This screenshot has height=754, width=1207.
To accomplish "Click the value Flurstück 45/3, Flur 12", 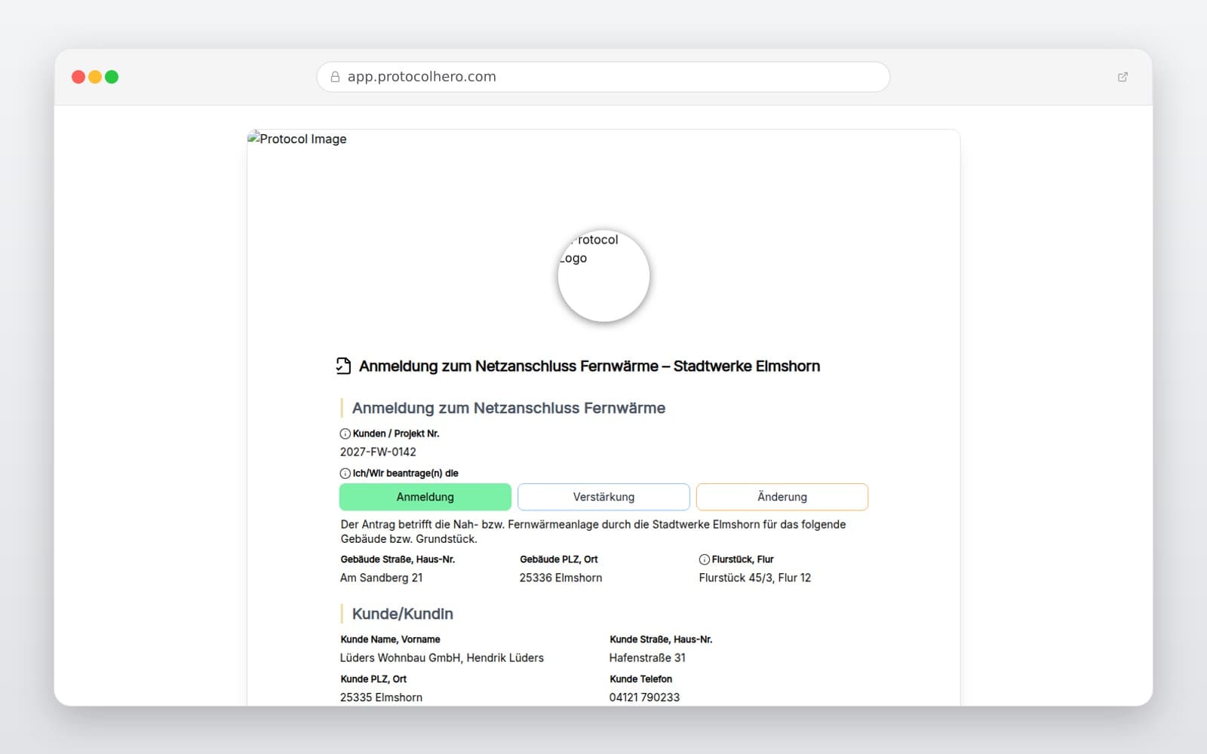I will click(755, 578).
